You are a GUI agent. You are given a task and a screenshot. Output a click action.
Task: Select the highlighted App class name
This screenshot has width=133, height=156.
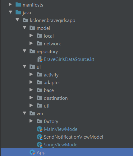pyautogui.click(x=41, y=153)
